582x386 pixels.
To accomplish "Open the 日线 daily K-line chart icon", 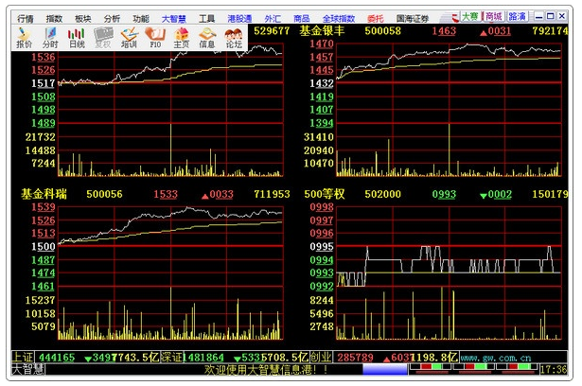I will (77, 38).
